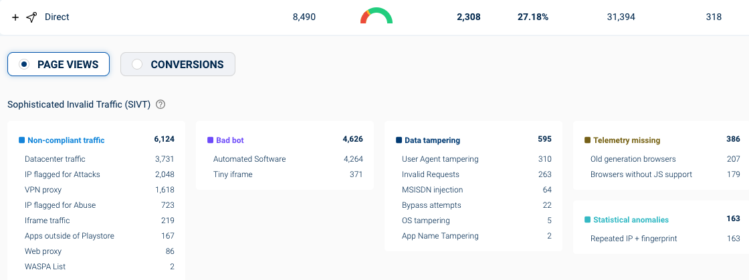Select the Web proxy row

tap(100, 251)
